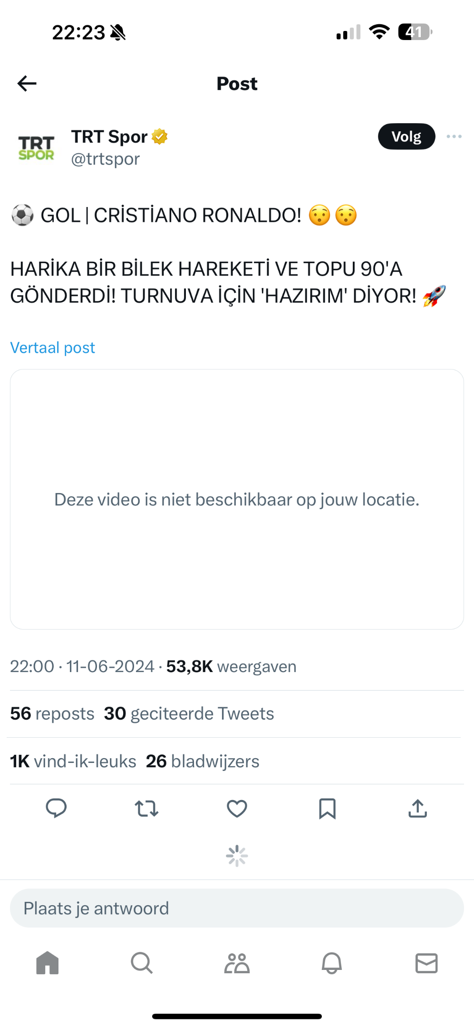Open TRT Spor profile picture

coord(36,148)
